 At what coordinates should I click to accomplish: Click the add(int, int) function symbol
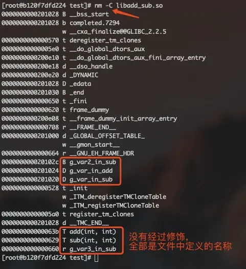click(x=93, y=232)
